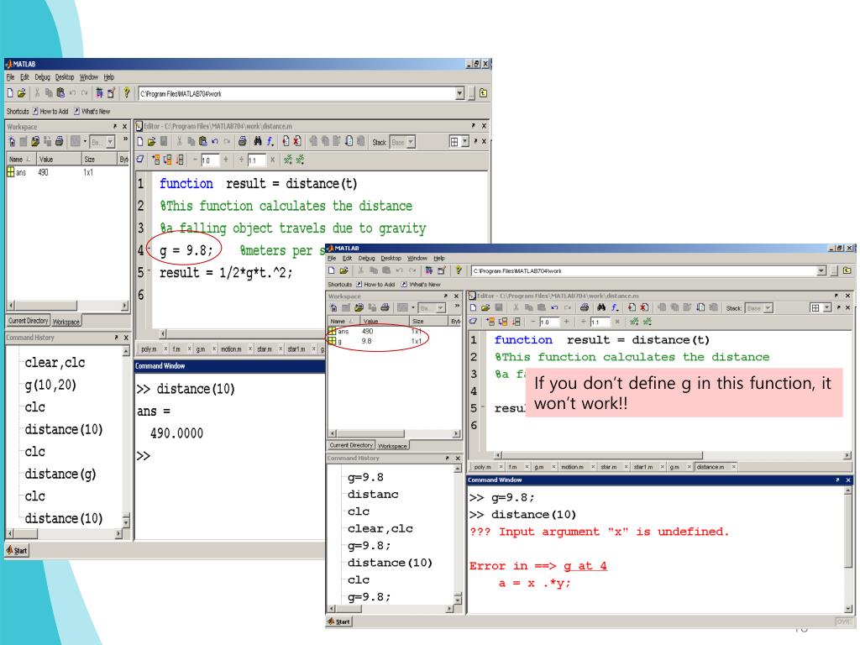This screenshot has height=645, width=860.
Task: Click What's New shortcut in front window
Action: 421,284
